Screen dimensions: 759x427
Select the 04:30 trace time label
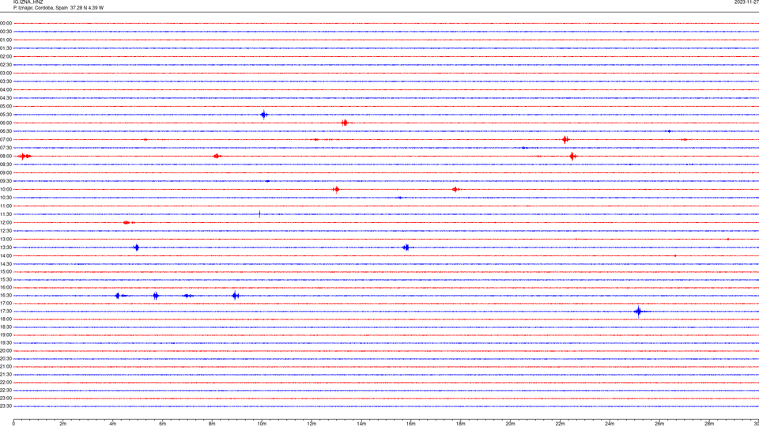pyautogui.click(x=6, y=98)
